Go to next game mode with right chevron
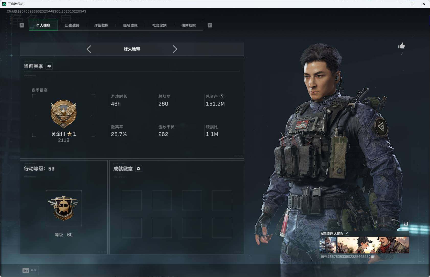The image size is (430, 277). (x=175, y=49)
